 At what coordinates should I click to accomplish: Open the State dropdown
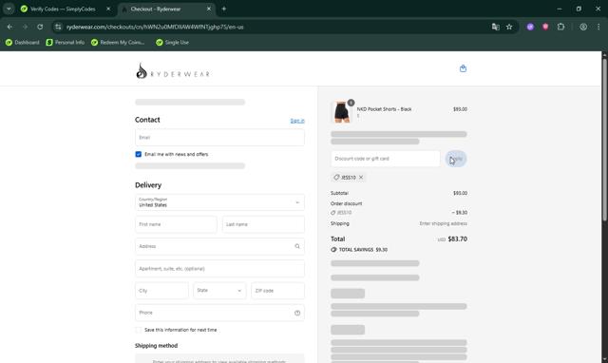[x=219, y=291]
